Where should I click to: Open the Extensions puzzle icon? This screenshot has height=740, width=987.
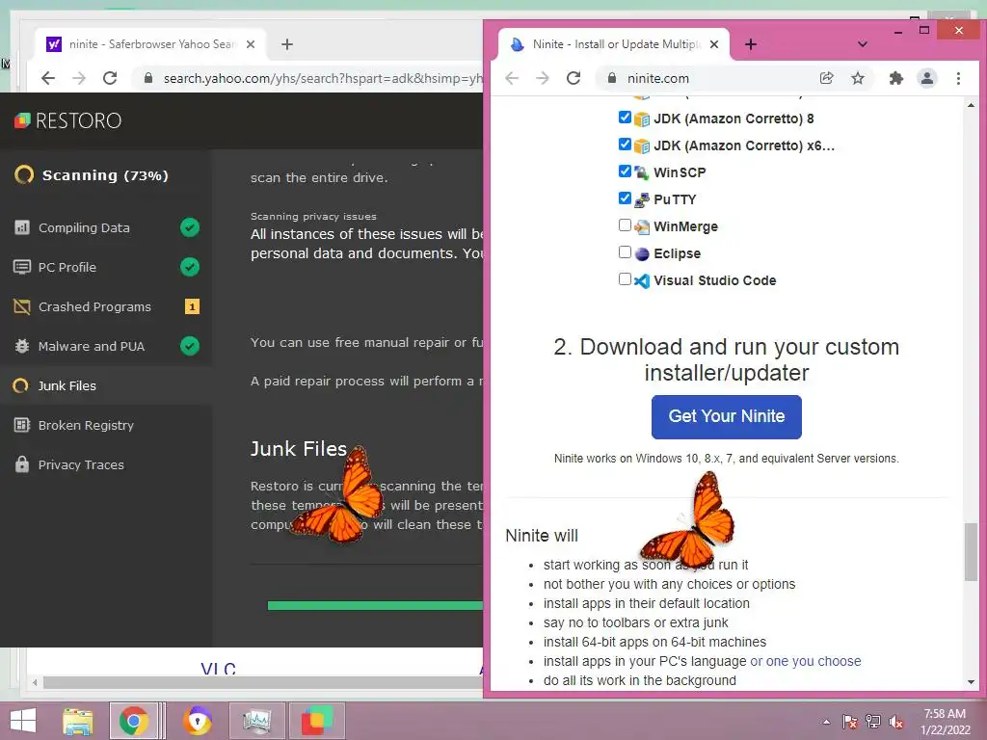pyautogui.click(x=895, y=78)
